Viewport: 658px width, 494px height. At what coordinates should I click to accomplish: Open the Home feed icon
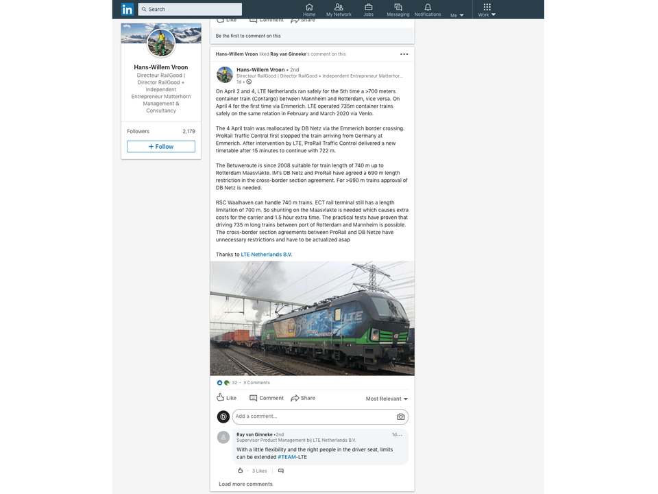309,7
